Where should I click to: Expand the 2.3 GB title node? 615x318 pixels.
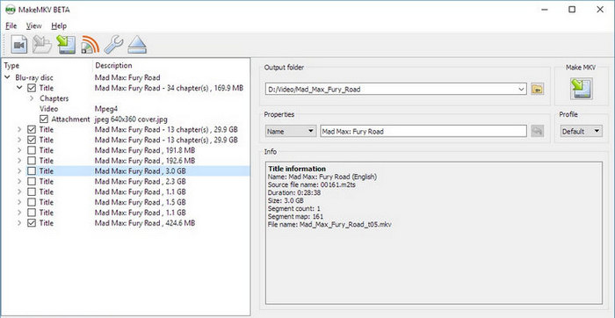click(x=19, y=182)
